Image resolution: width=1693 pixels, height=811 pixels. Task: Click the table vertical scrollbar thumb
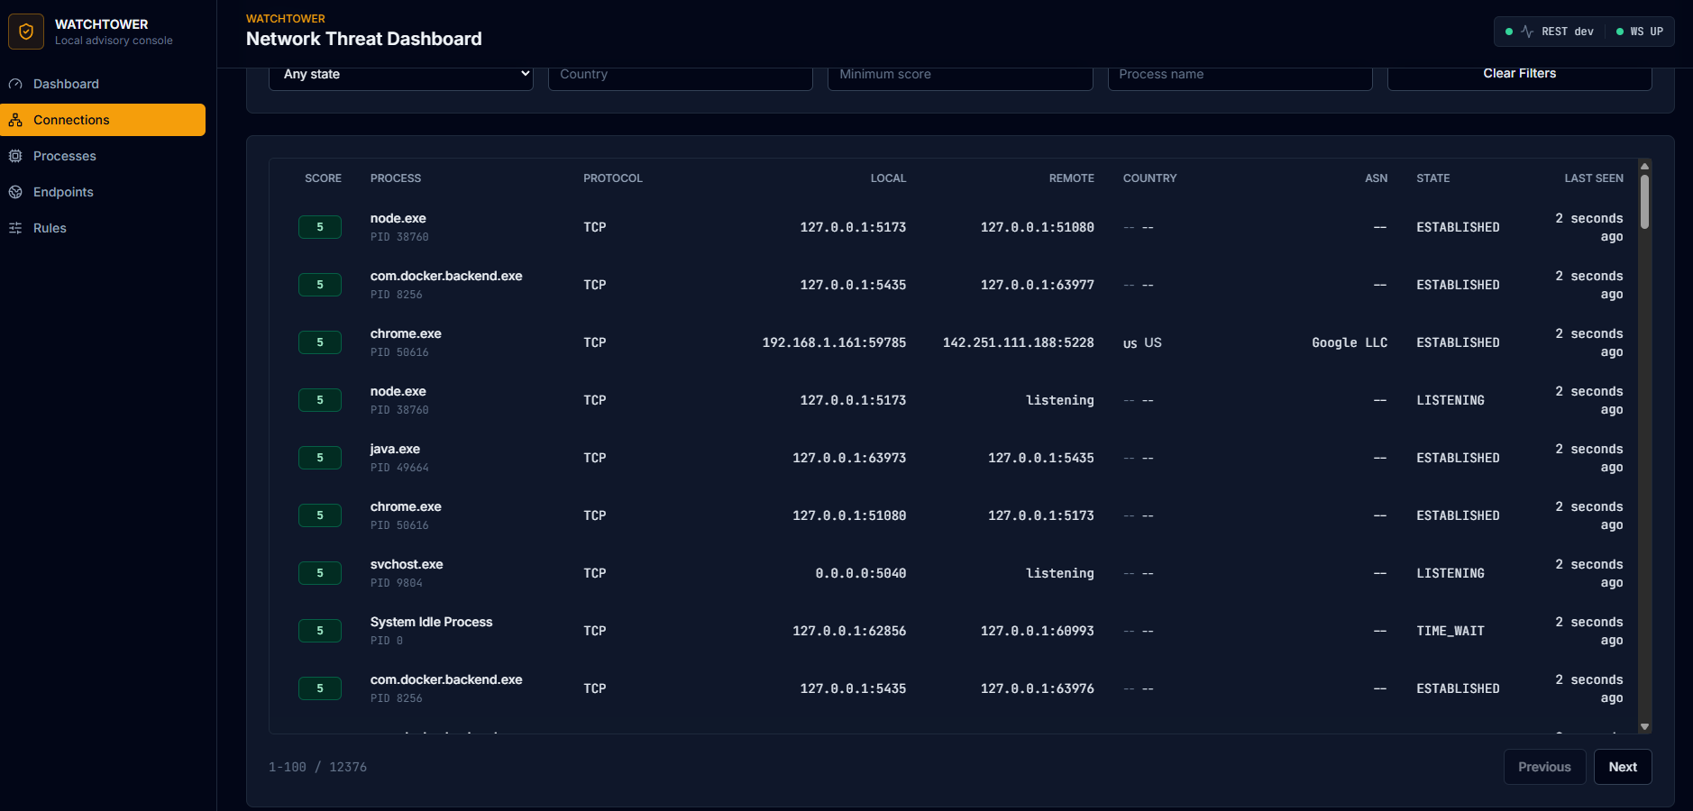tap(1644, 202)
